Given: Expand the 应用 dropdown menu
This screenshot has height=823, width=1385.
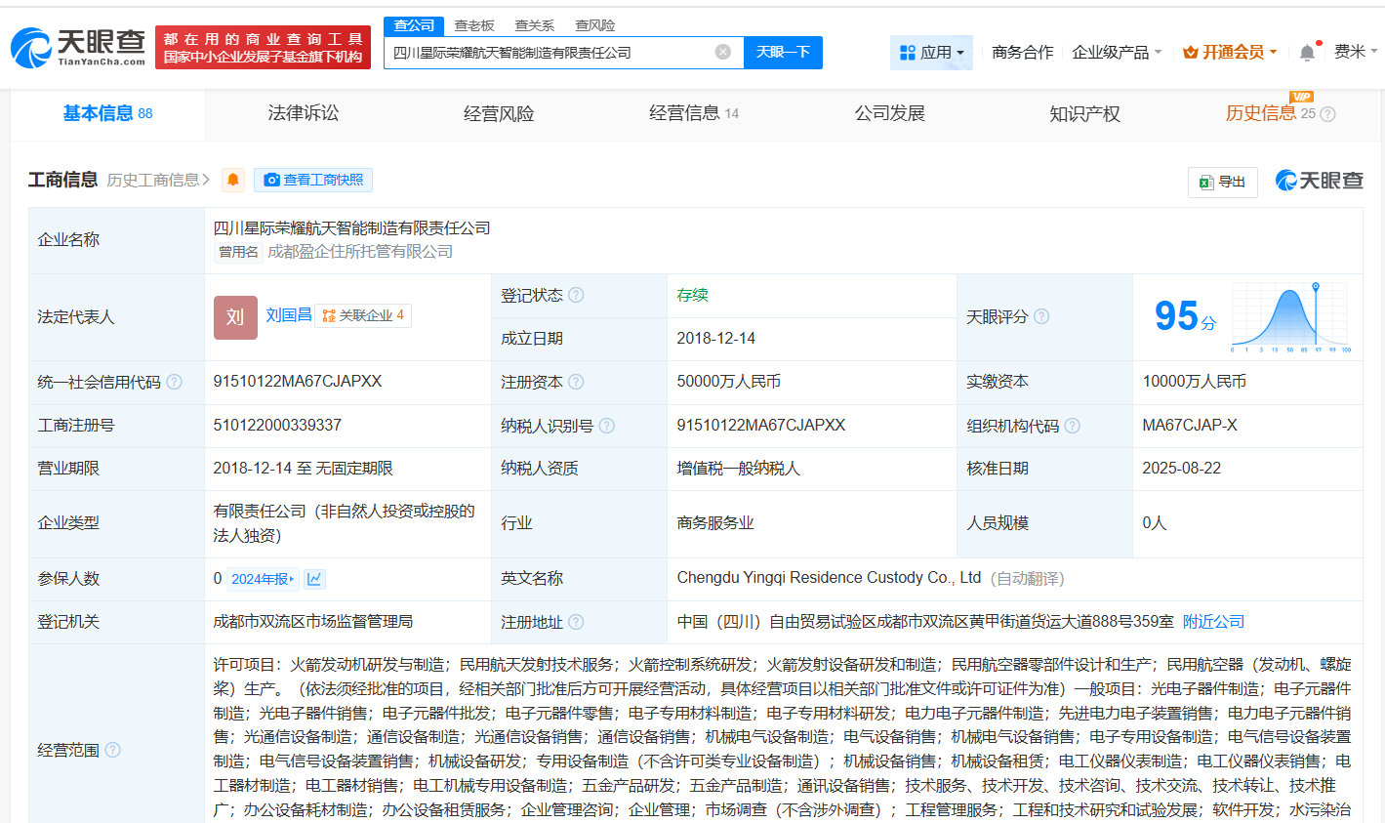Looking at the screenshot, I should [931, 53].
